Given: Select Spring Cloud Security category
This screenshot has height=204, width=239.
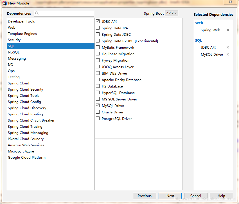Looking at the screenshot, I should coord(51,89).
